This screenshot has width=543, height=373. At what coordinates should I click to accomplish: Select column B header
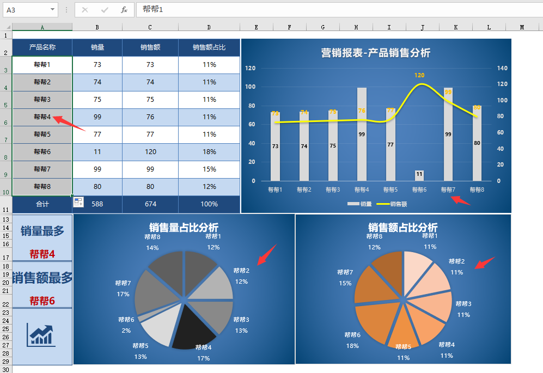[97, 27]
